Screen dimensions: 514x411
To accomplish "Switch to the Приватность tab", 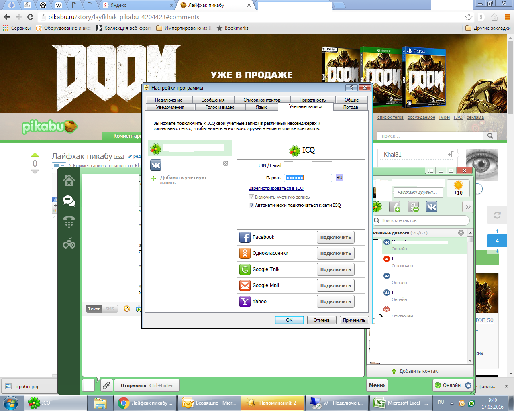I will (x=312, y=100).
